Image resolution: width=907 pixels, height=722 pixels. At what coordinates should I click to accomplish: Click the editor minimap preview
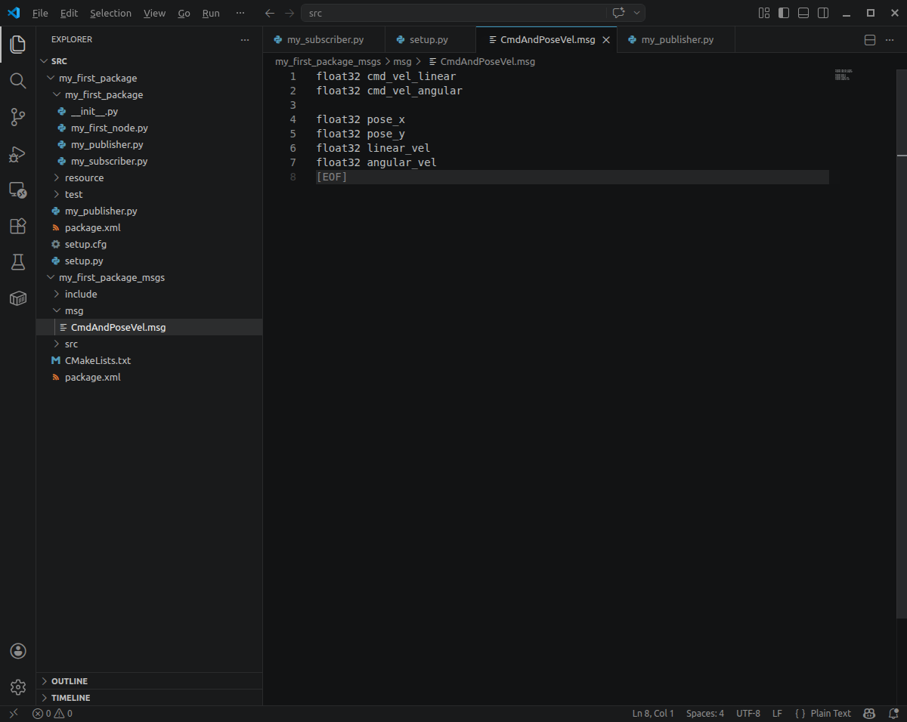tap(843, 74)
